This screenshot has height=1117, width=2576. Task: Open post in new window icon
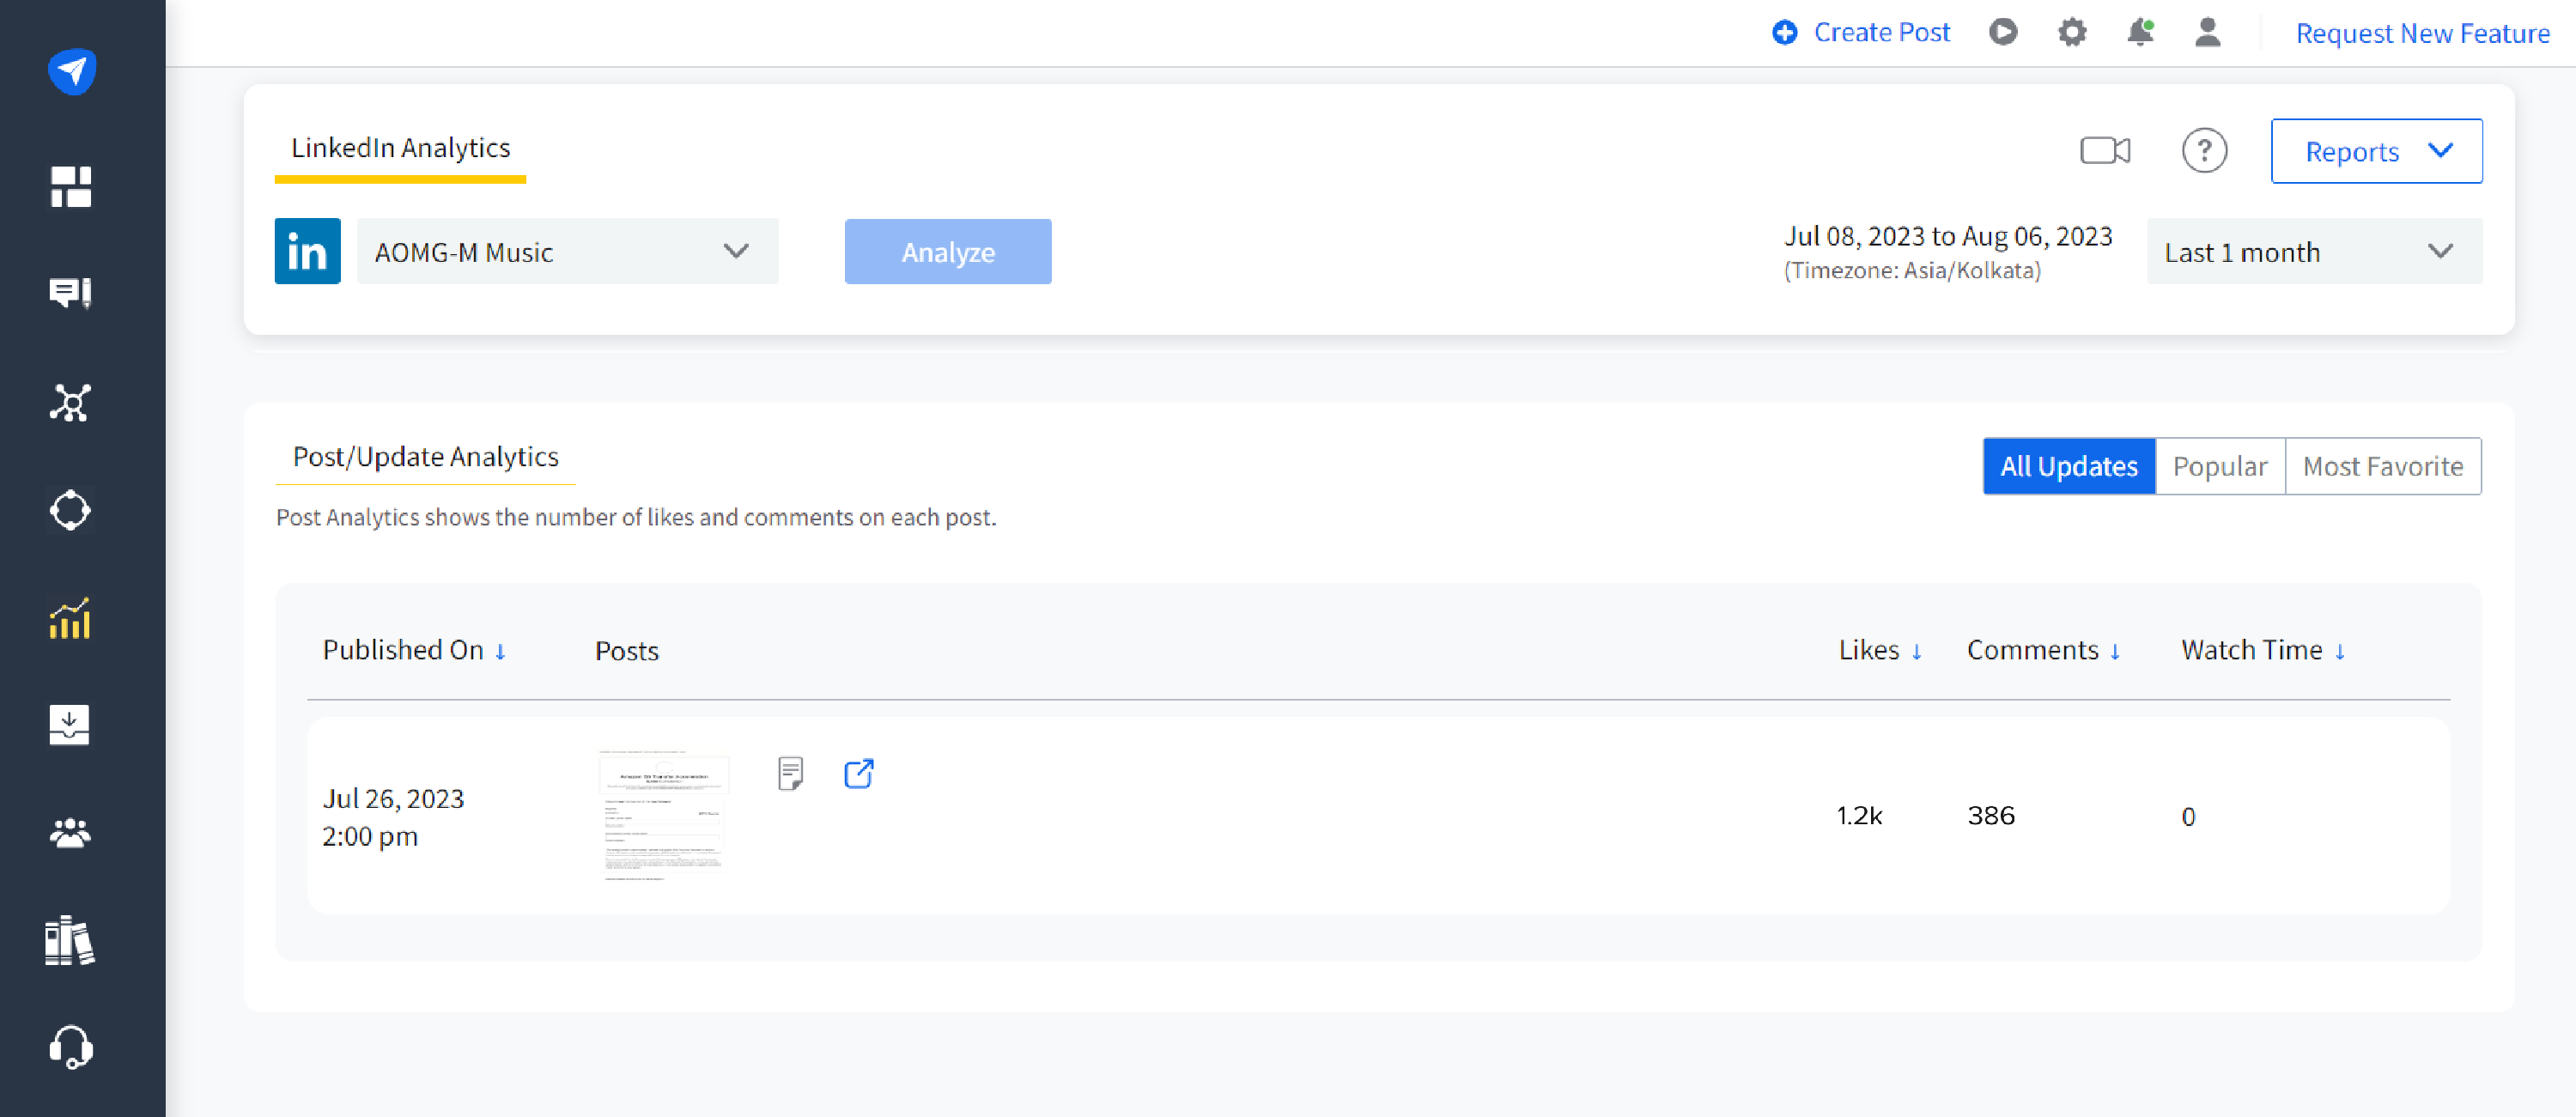(858, 773)
